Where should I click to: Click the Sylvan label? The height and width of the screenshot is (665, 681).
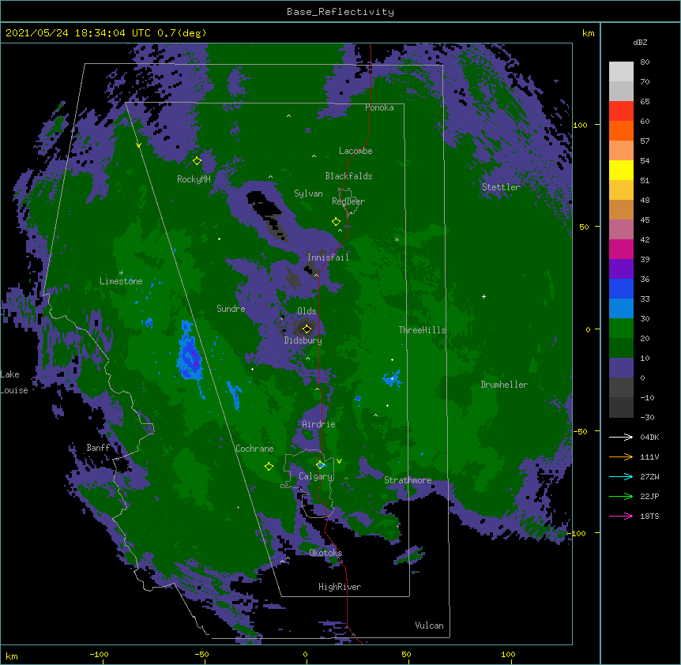coord(308,193)
